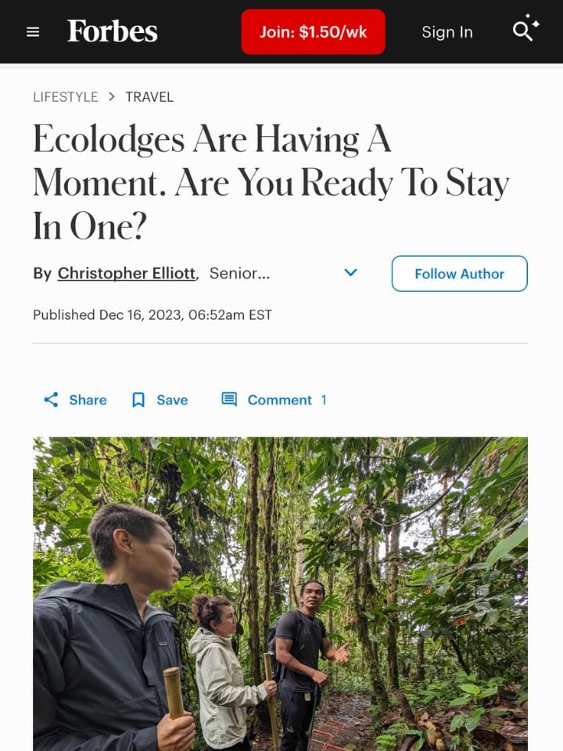
Task: Open the hamburger navigation menu
Action: [x=32, y=31]
